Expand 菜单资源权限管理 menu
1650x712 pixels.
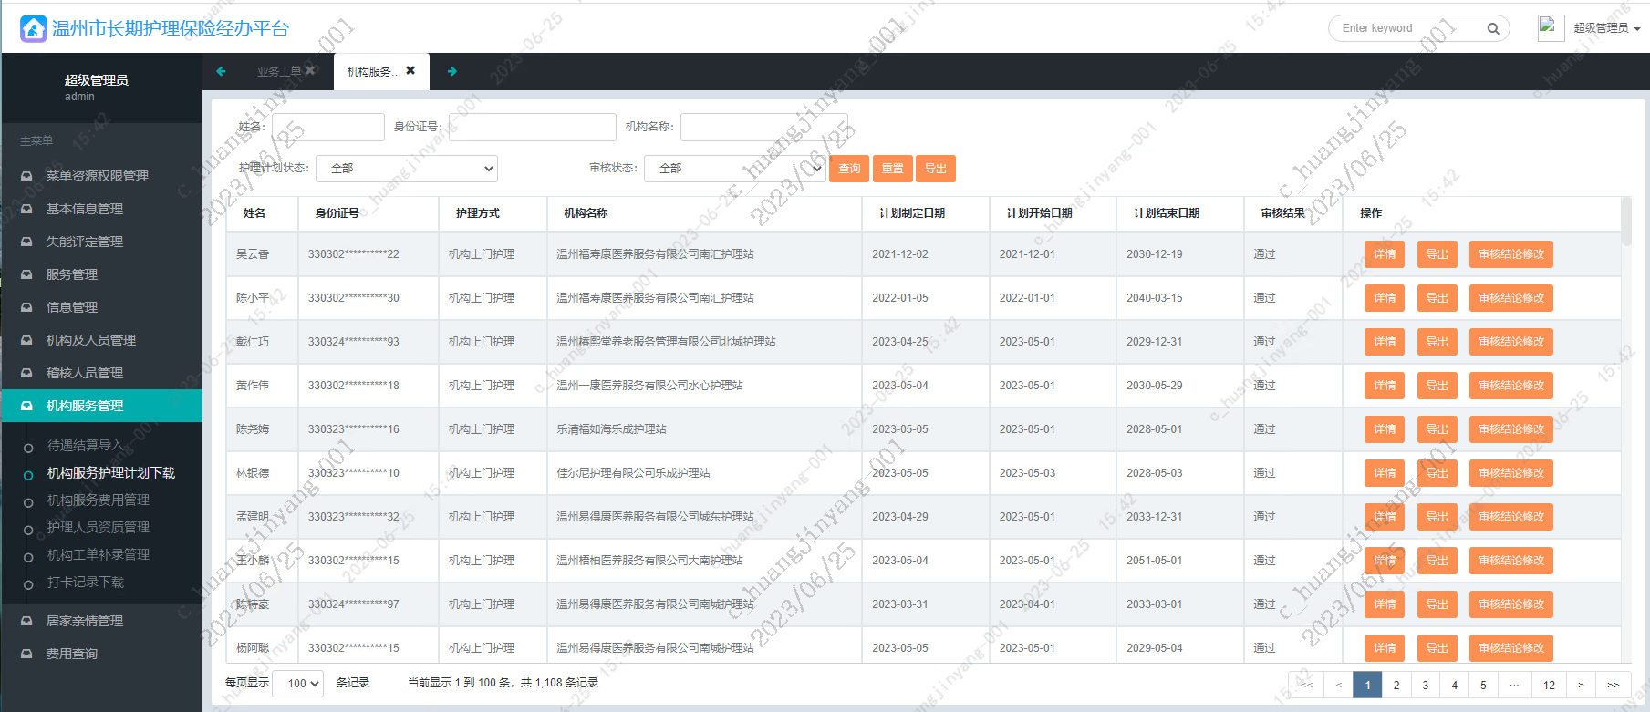(102, 176)
